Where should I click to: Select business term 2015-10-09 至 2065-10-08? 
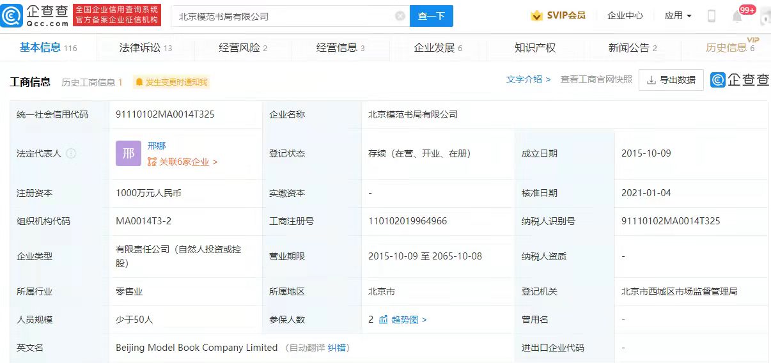click(425, 256)
